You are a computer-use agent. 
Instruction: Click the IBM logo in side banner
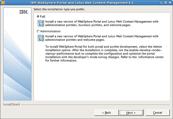coord(24,12)
